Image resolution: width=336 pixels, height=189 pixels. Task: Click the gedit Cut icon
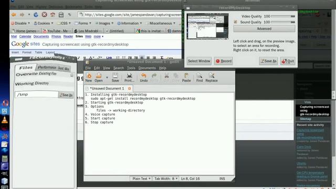[x=166, y=76]
